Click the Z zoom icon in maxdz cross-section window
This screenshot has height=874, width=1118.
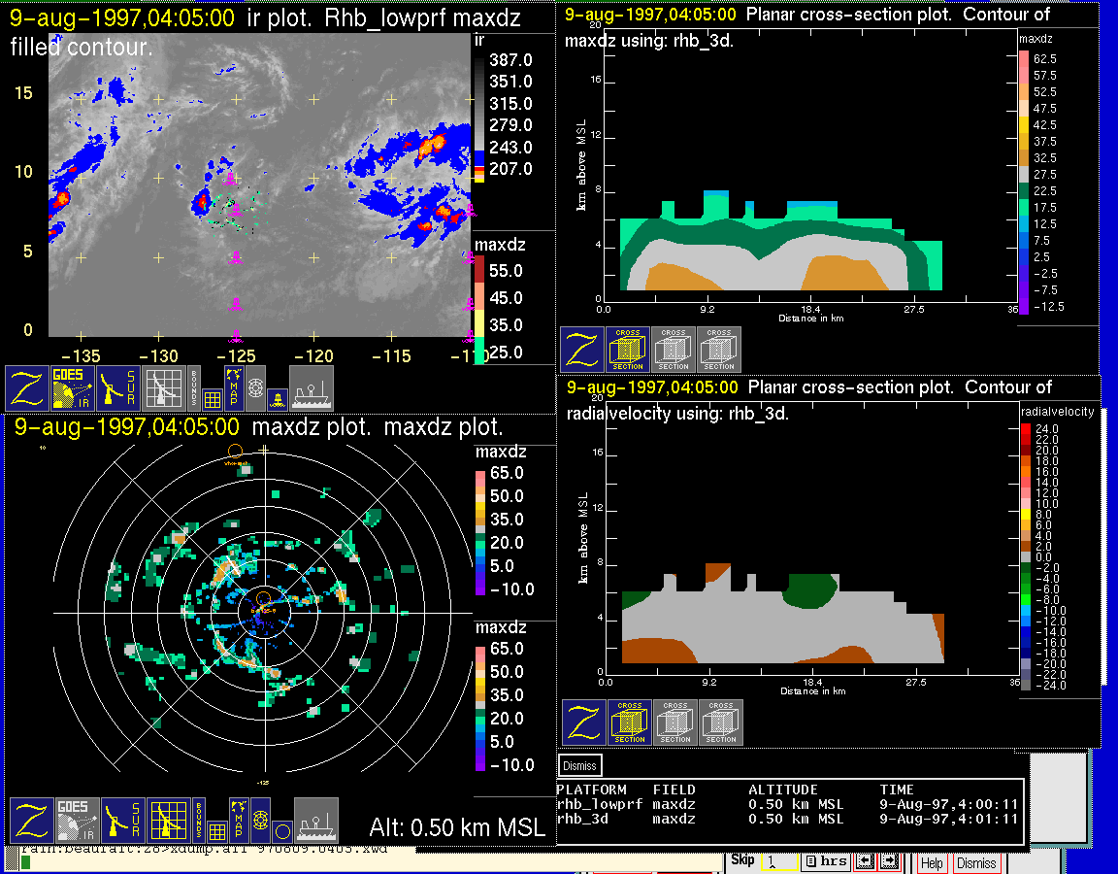(582, 350)
